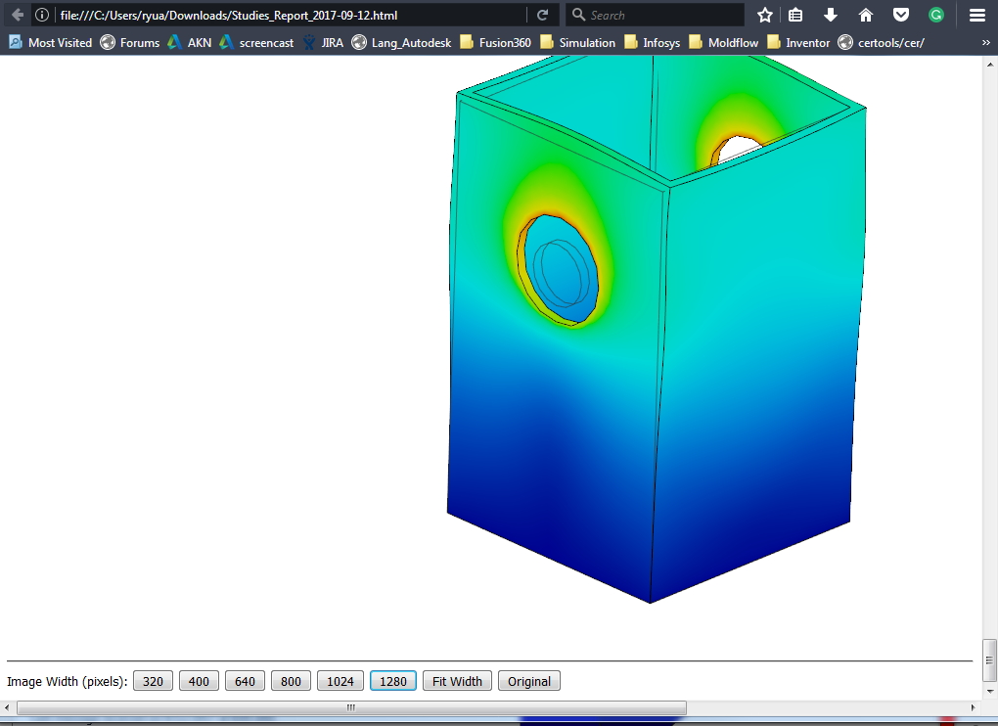Open the Moldflow bookmark folder
The height and width of the screenshot is (726, 998).
click(x=724, y=43)
